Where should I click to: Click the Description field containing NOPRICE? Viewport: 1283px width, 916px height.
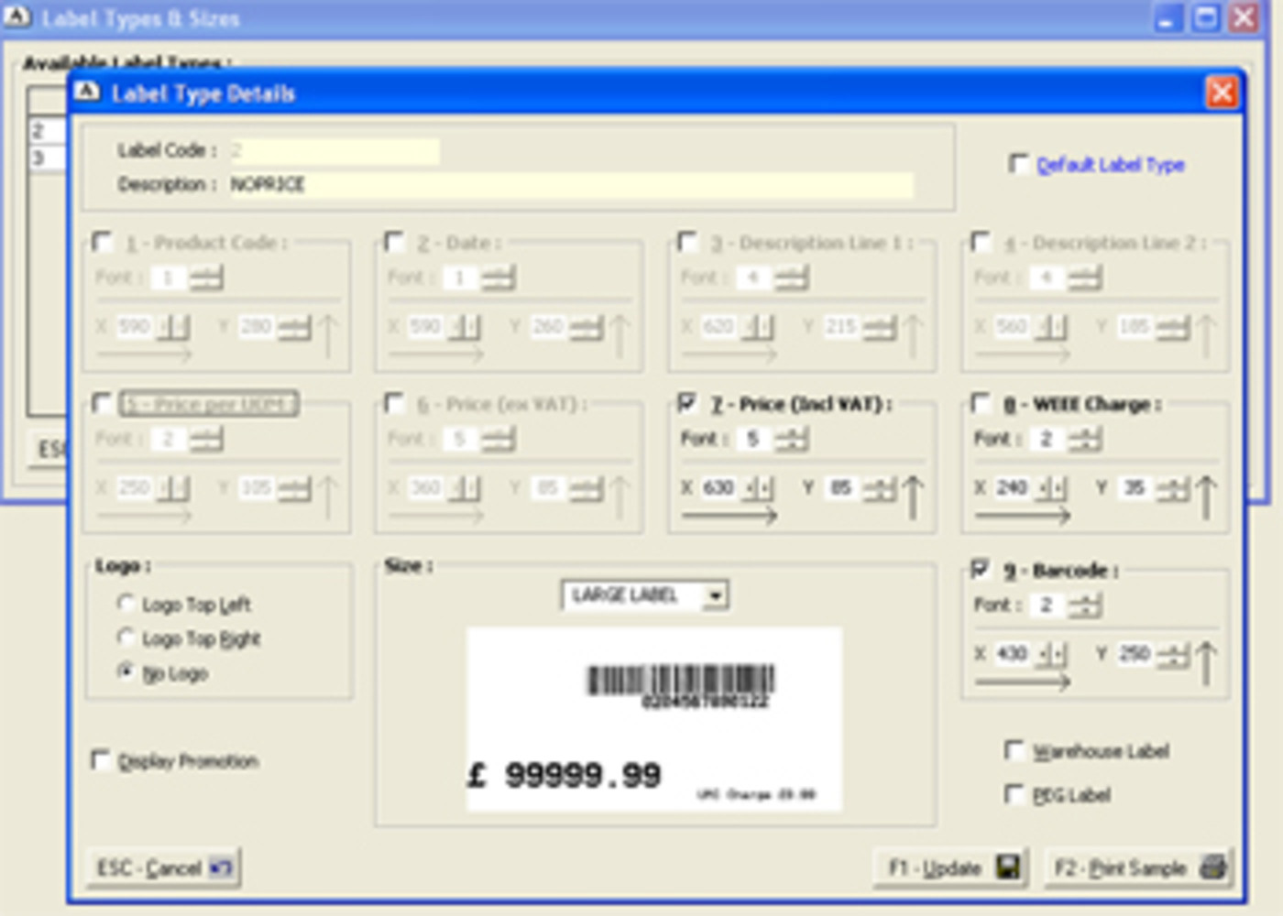570,185
